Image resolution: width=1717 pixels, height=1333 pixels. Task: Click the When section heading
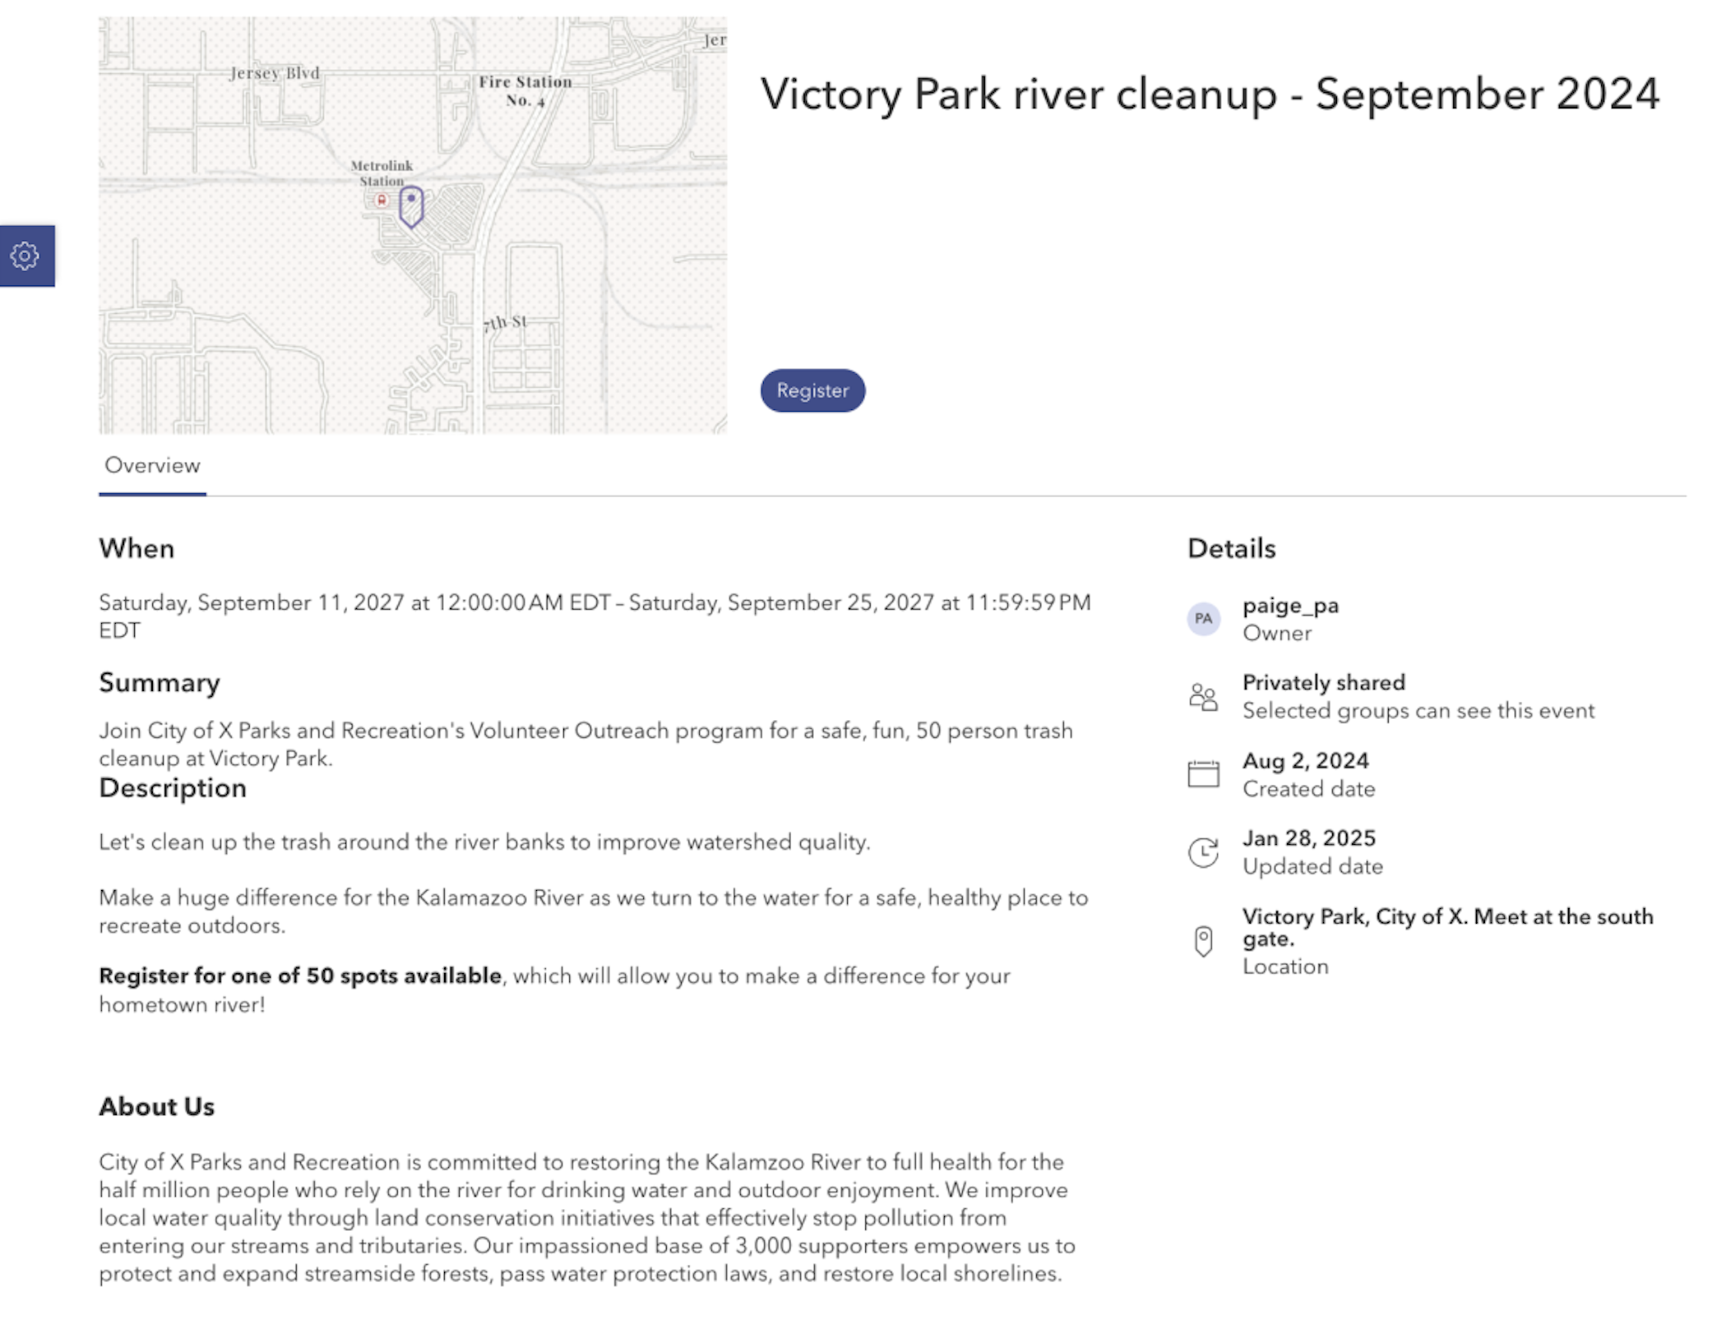137,549
